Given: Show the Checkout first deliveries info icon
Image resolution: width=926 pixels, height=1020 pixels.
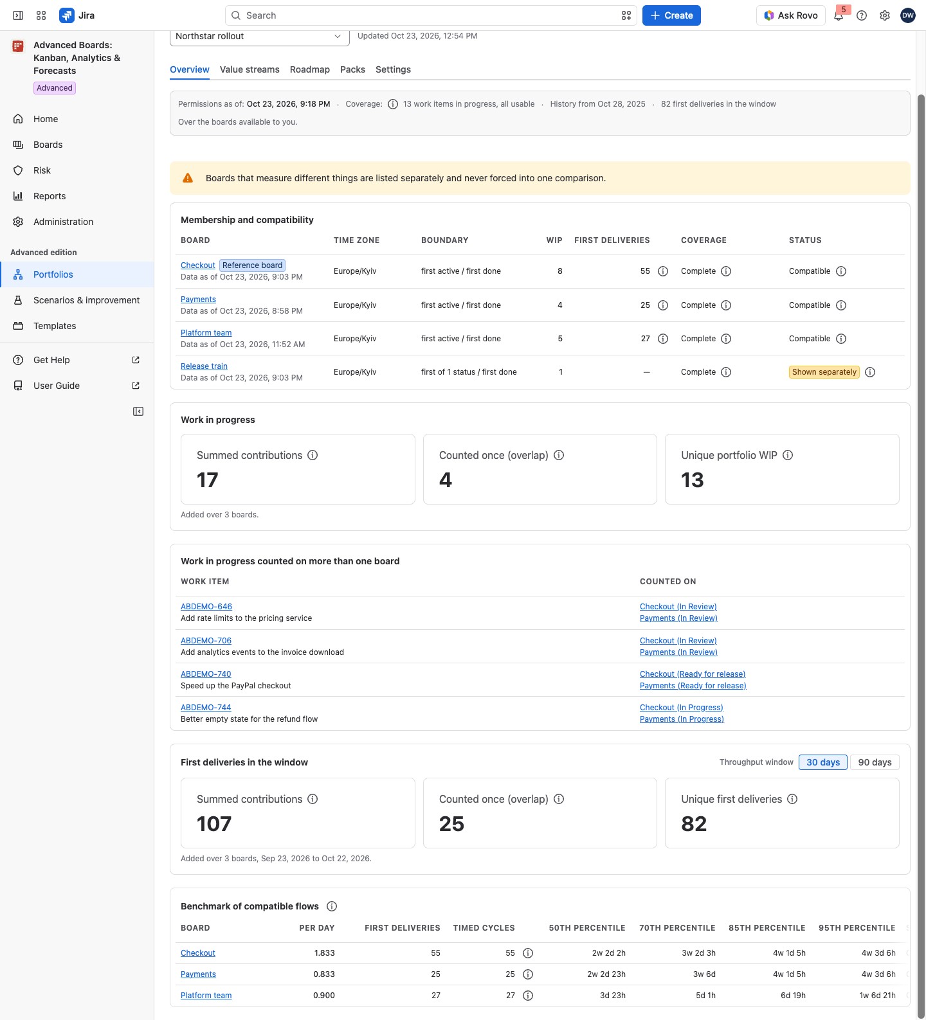Looking at the screenshot, I should 663,271.
